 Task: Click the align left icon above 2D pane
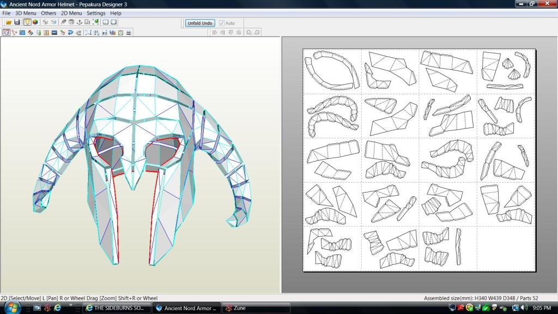pyautogui.click(x=215, y=32)
